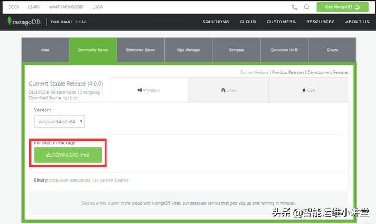Open the CLOUD menu
Screen dimensions: 376x224
[x=247, y=22]
